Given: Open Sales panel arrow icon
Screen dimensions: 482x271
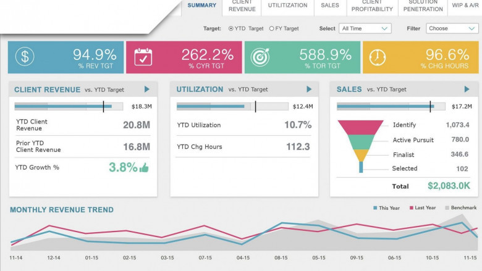Looking at the screenshot, I should click(467, 90).
